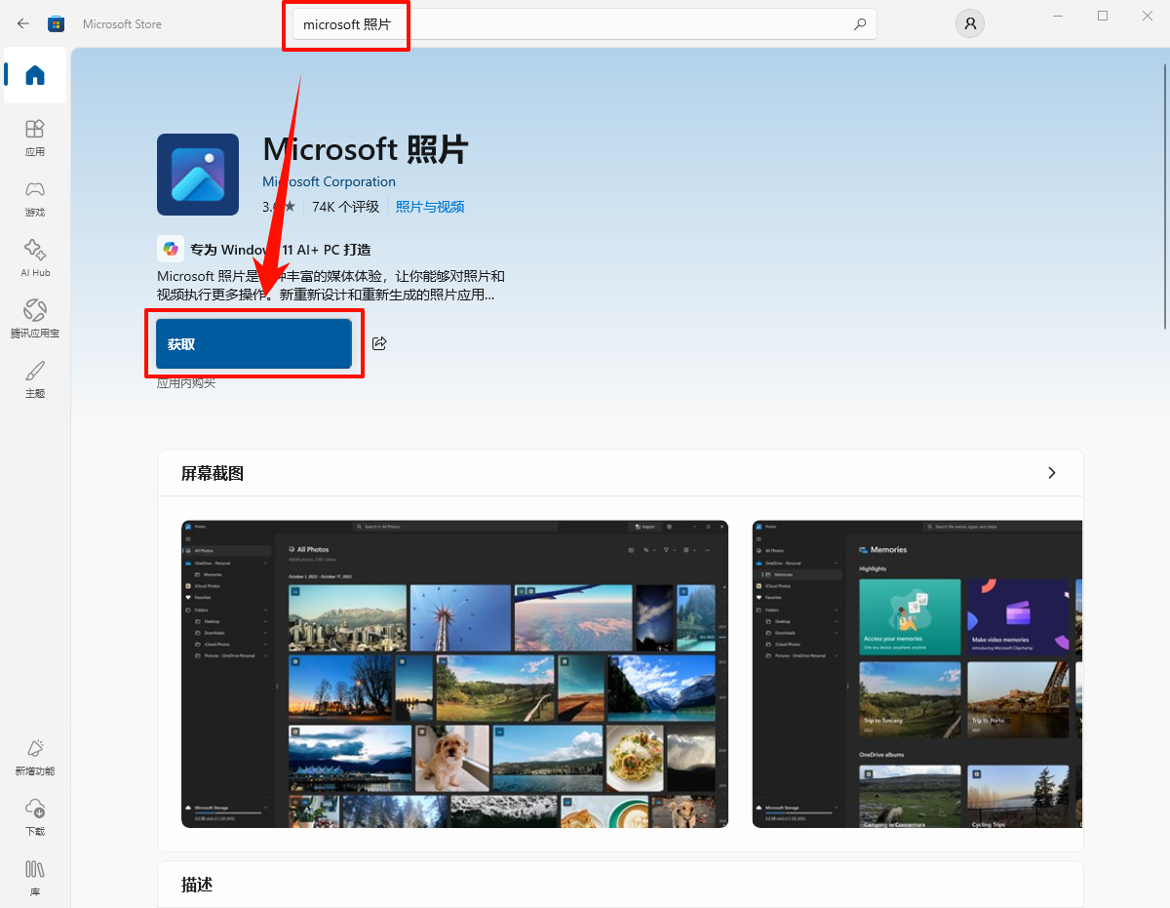Open the 库 (Library) section

[34, 878]
